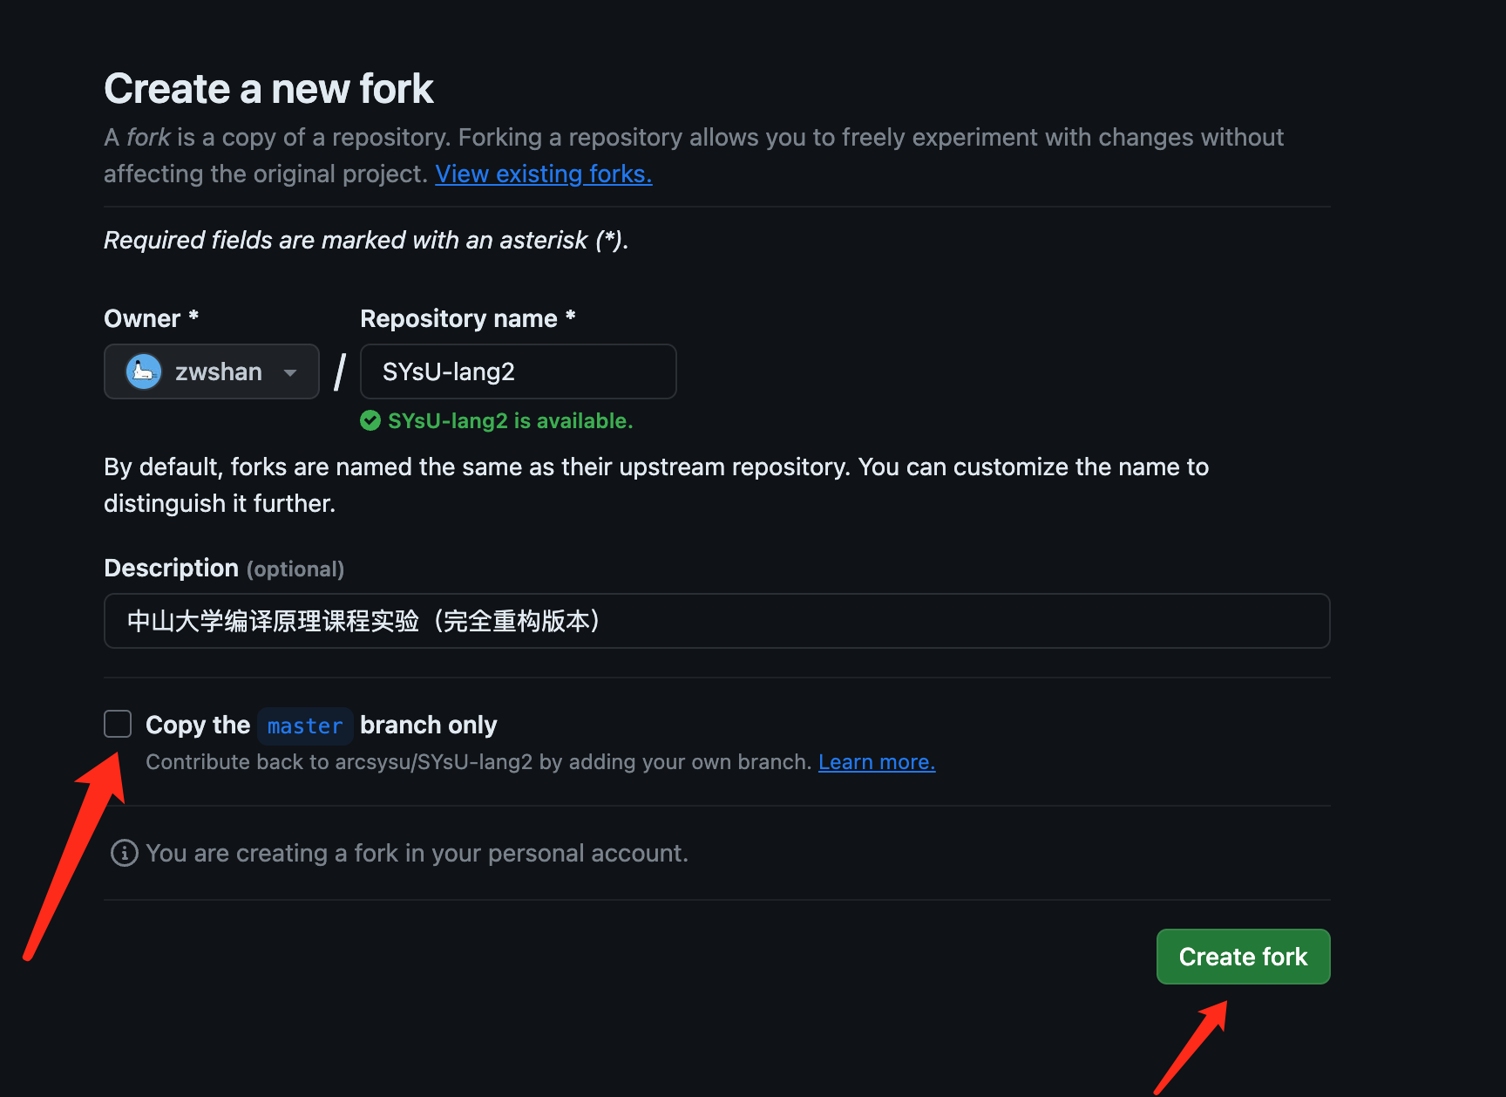Viewport: 1506px width, 1097px height.
Task: Click the Create a new fork heading
Action: pos(268,88)
